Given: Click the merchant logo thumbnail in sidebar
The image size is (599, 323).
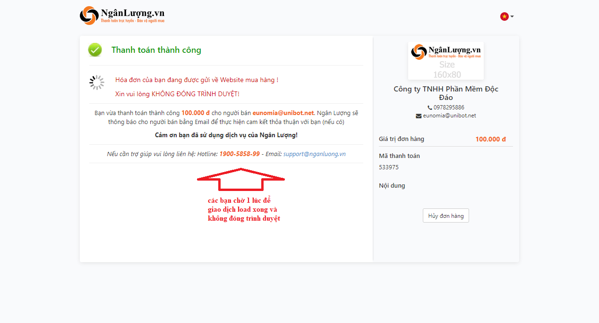Looking at the screenshot, I should pos(446,61).
